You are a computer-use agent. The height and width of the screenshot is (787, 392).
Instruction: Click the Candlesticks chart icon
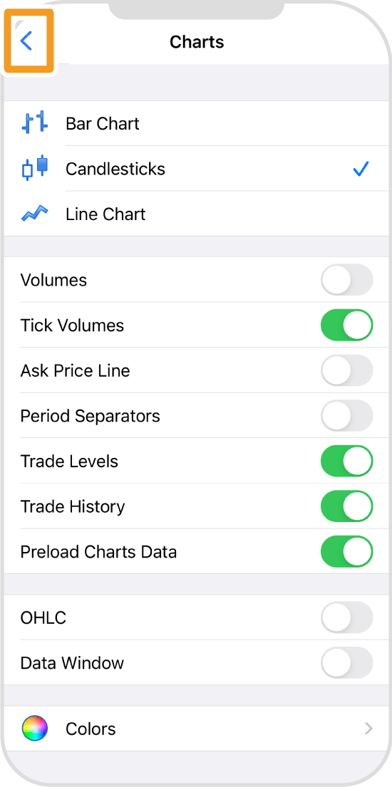pos(35,167)
